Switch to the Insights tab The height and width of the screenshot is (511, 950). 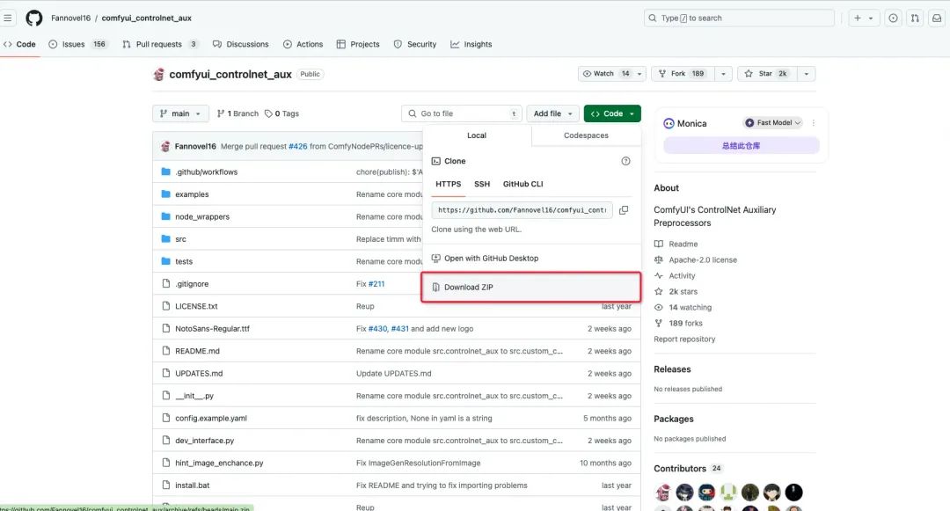(x=471, y=44)
